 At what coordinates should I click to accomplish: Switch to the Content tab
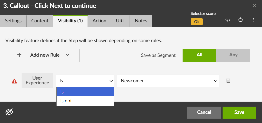[40, 21]
